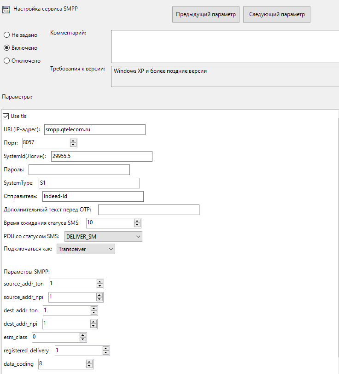
Task: Increase dest_addr_ton value
Action: click(x=94, y=308)
